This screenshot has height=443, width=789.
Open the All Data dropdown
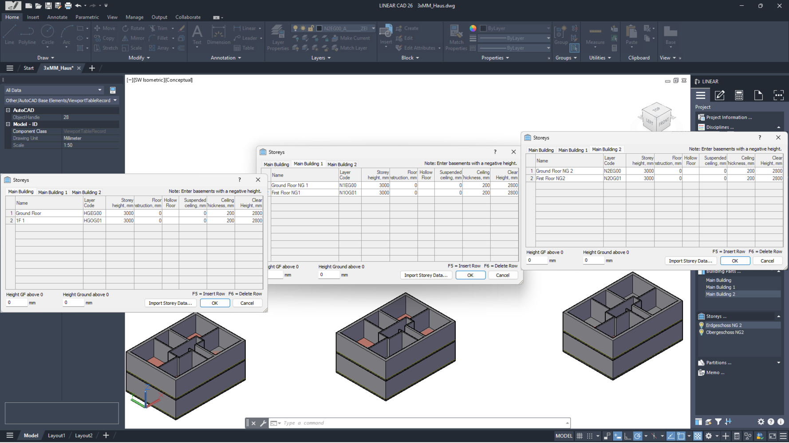tap(54, 90)
